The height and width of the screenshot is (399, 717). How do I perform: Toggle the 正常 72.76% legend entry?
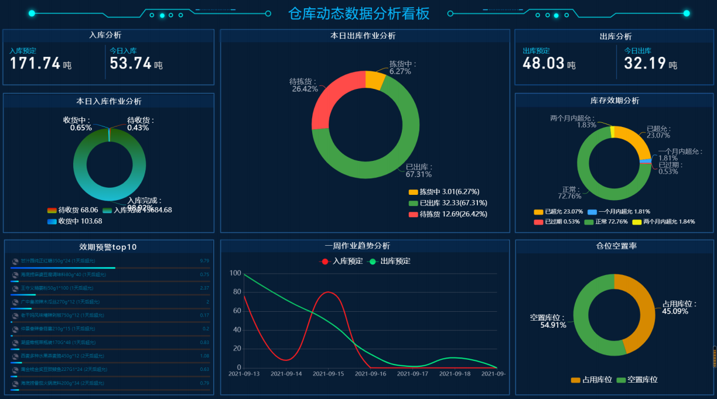click(606, 222)
